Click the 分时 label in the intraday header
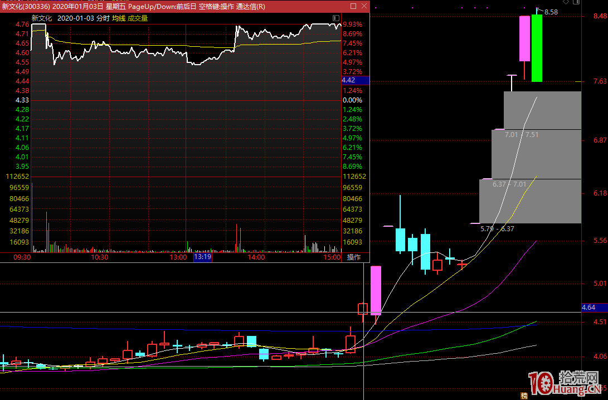The width and height of the screenshot is (608, 400). pos(103,18)
